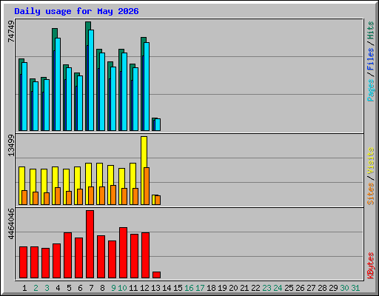Click the tallest red KBytes bar, day 7
The width and height of the screenshot is (379, 296).
[x=90, y=244]
